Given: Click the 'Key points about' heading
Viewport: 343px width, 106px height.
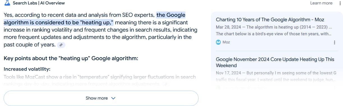Looking at the screenshot, I should click(71, 58).
